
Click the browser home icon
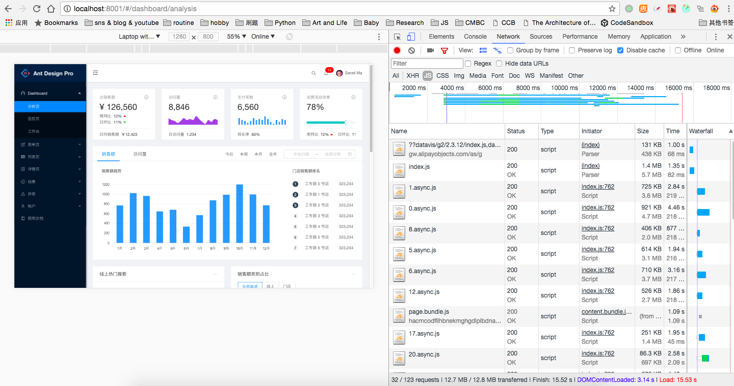(x=50, y=9)
